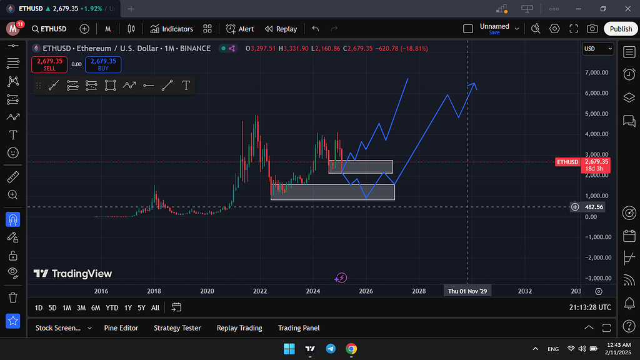
Task: Open the Strategy Tester tab
Action: click(177, 328)
